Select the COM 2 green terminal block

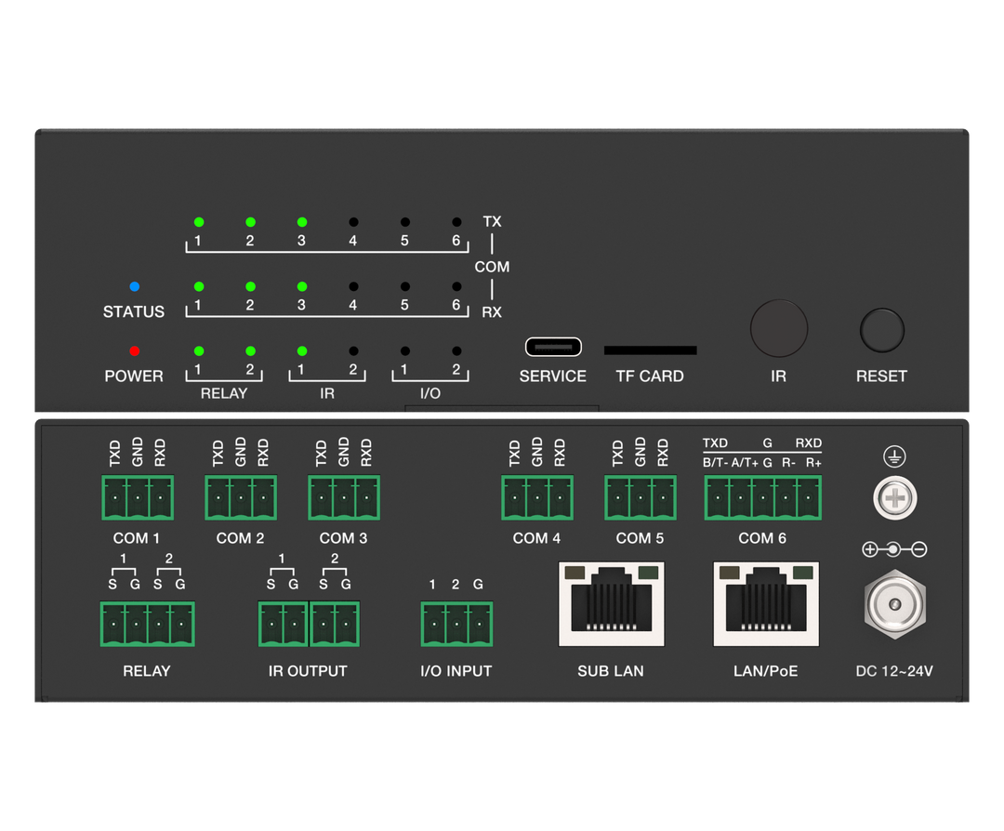tap(241, 497)
